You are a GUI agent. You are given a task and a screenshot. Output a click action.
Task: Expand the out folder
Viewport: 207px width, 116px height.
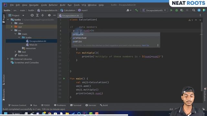(12, 27)
